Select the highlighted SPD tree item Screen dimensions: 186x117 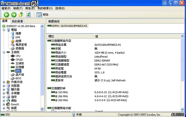pos(18,71)
